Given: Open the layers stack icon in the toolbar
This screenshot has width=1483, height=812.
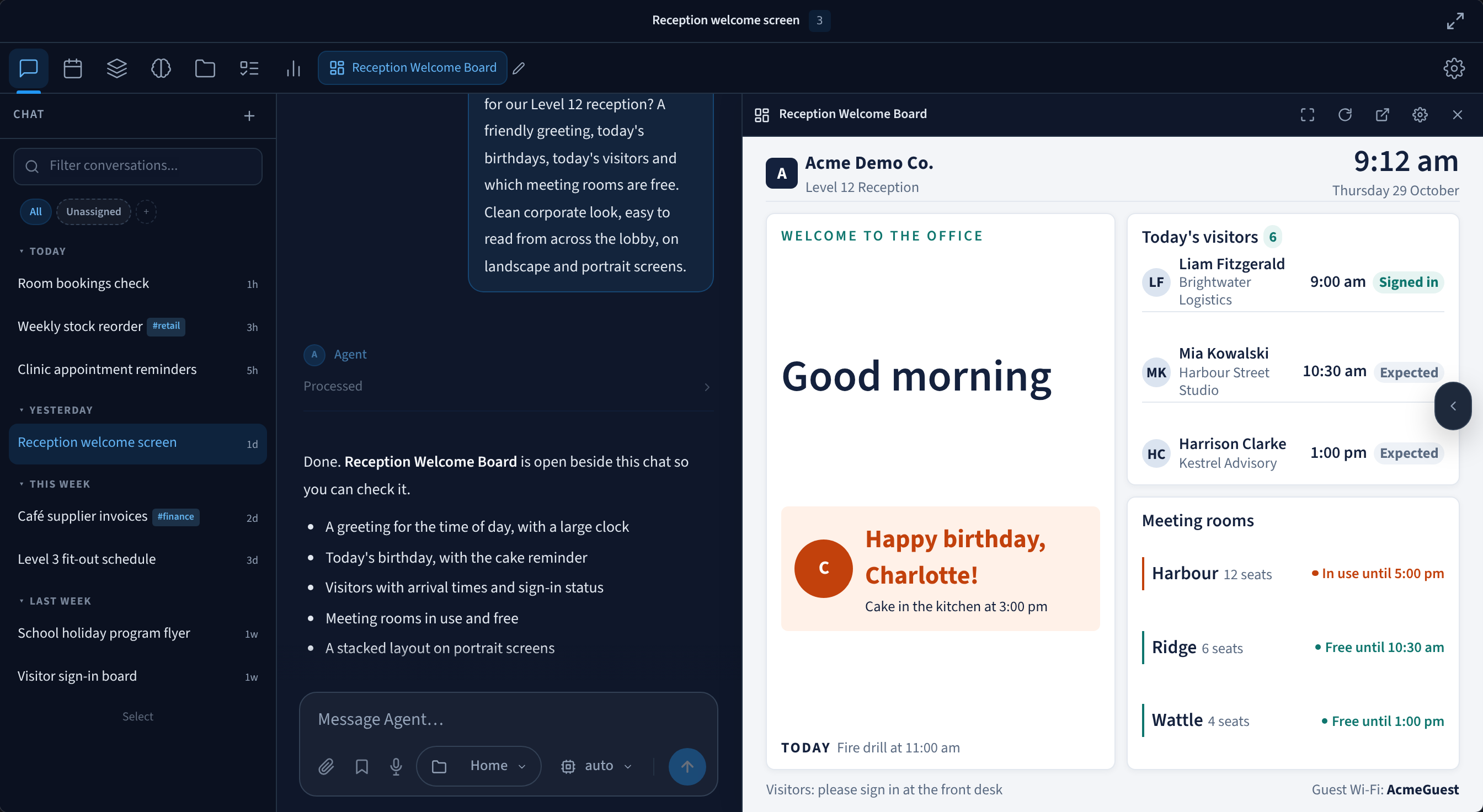Looking at the screenshot, I should (x=117, y=68).
